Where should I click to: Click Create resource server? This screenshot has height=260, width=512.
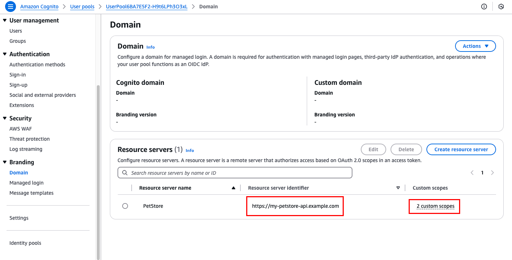(x=461, y=149)
